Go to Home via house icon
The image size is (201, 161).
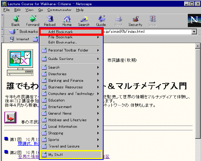[x=67, y=21]
